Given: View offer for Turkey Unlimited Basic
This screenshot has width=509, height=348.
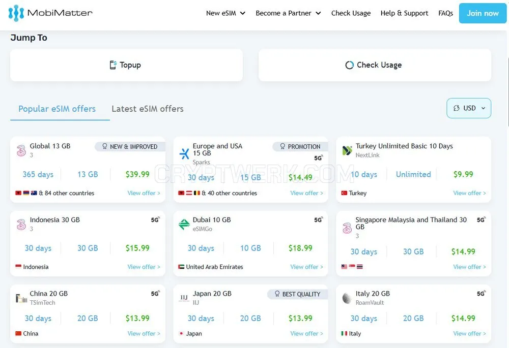Looking at the screenshot, I should tap(470, 193).
